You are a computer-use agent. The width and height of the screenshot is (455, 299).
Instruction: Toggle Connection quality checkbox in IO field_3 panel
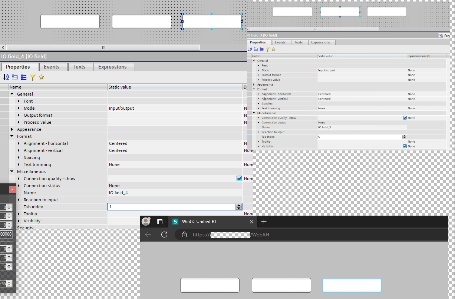[x=405, y=118]
